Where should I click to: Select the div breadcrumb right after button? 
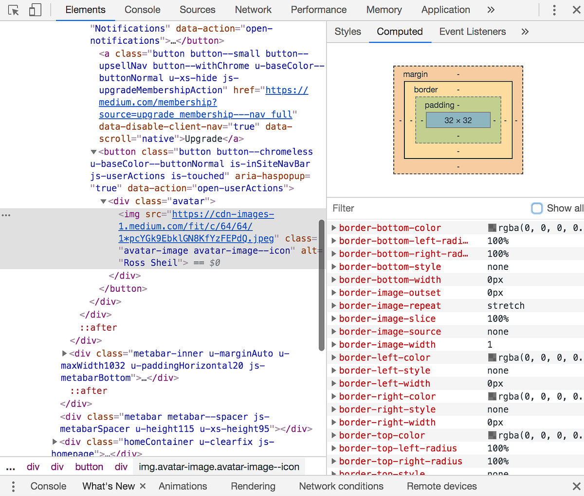click(121, 467)
